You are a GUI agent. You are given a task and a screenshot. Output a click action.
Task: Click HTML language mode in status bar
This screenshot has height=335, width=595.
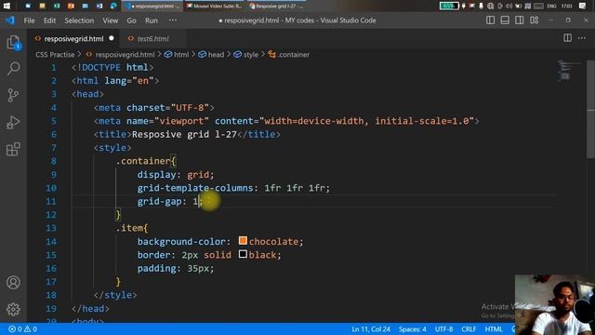coord(494,329)
